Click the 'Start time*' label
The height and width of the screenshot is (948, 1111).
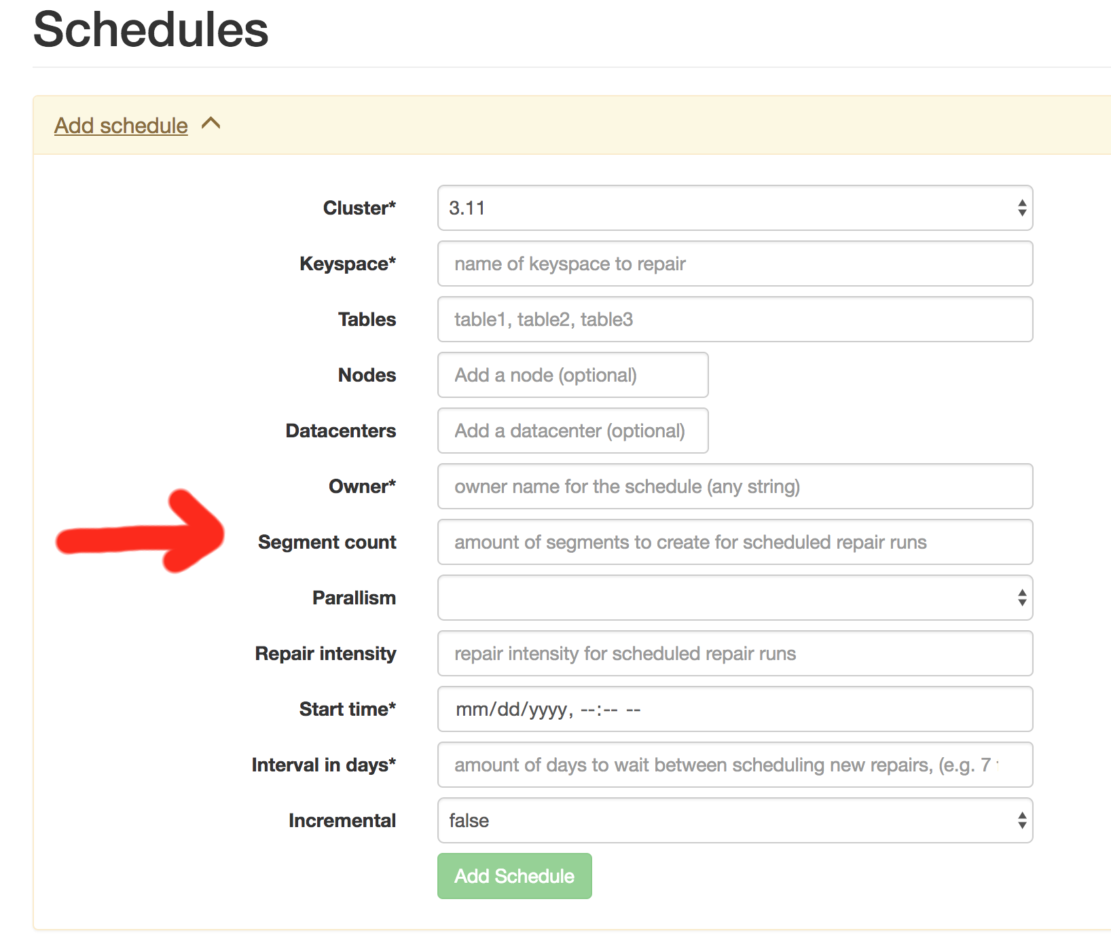coord(347,709)
